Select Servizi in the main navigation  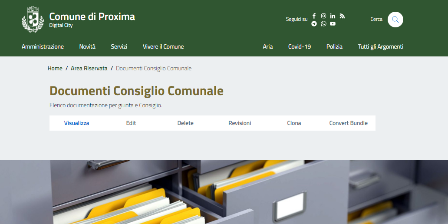coord(119,47)
